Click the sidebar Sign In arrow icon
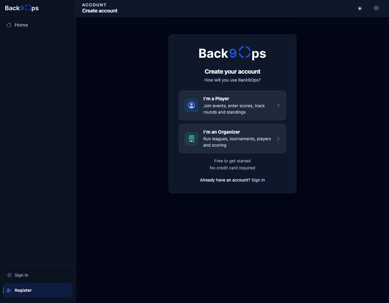 (x=9, y=275)
